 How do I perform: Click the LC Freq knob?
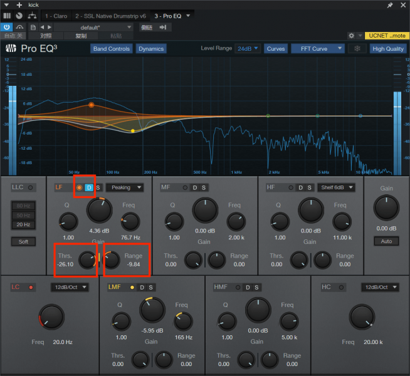pyautogui.click(x=51, y=317)
